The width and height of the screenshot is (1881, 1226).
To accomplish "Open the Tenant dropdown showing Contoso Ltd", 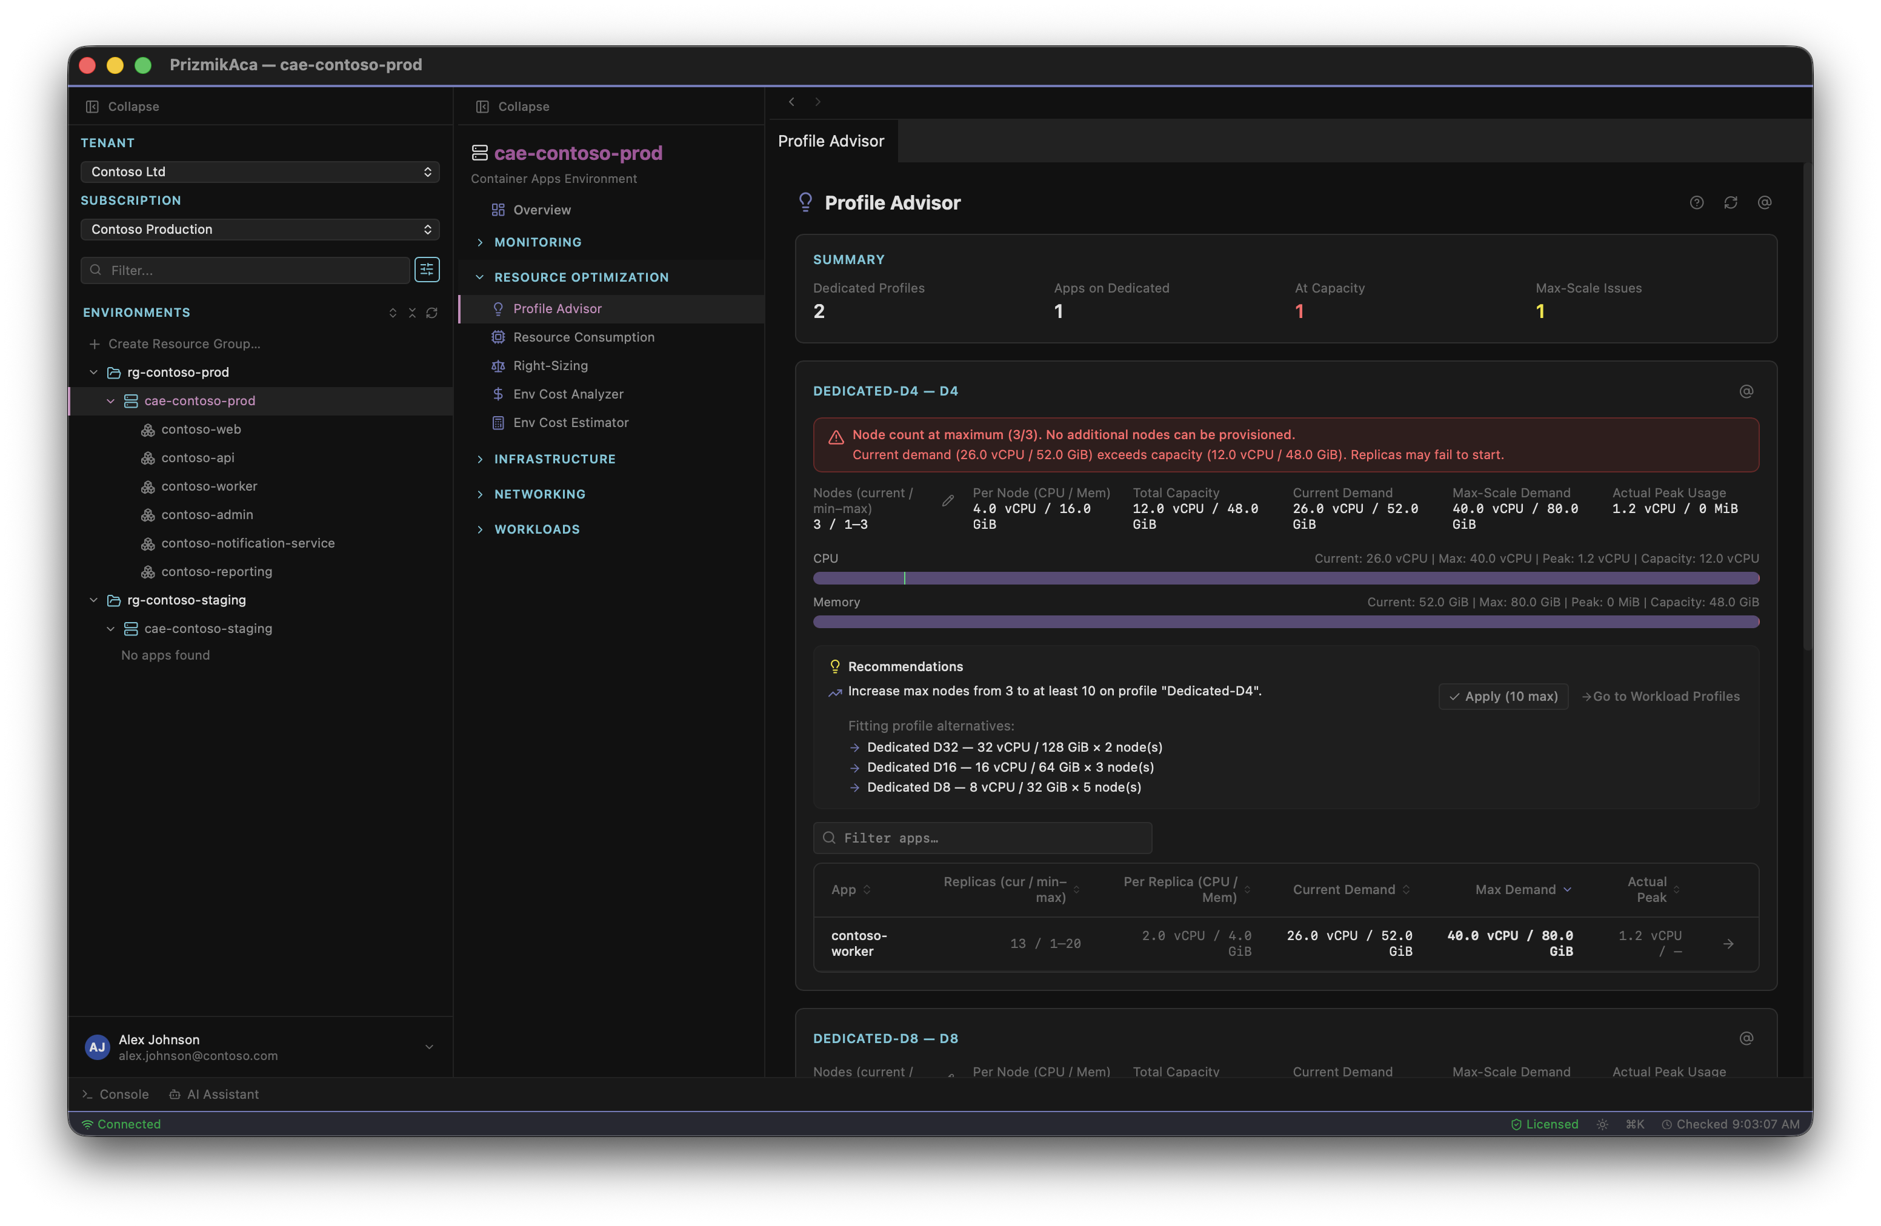I will tap(260, 171).
